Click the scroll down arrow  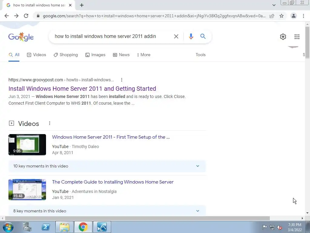point(308,213)
